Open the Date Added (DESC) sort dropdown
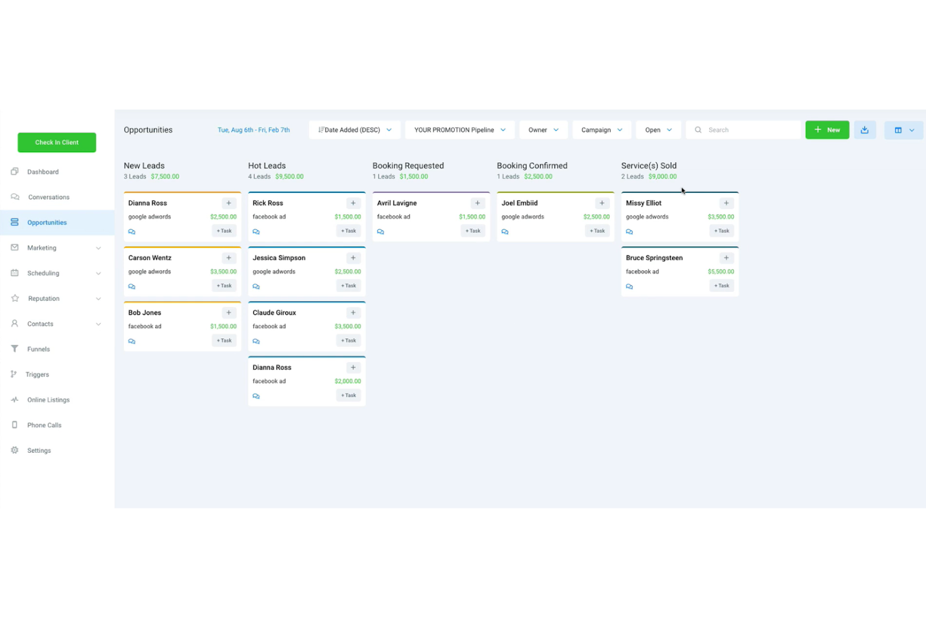The width and height of the screenshot is (926, 618). pos(355,130)
